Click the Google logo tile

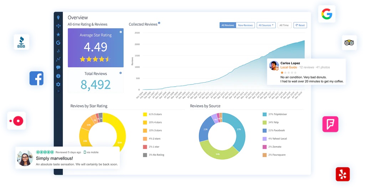click(x=327, y=14)
